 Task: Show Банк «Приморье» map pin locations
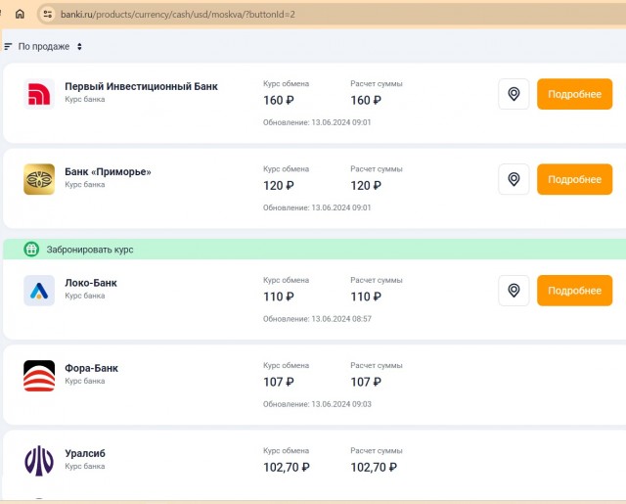[514, 179]
